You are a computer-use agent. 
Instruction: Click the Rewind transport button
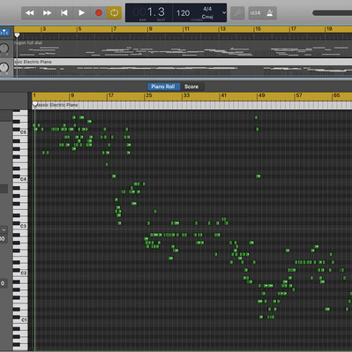(x=30, y=13)
